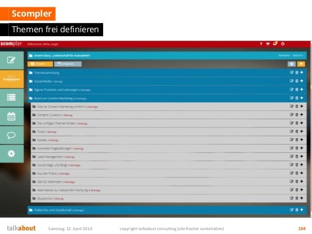Open the calendar sidebar tile
Image resolution: width=312 pixels, height=234 pixels.
click(12, 116)
